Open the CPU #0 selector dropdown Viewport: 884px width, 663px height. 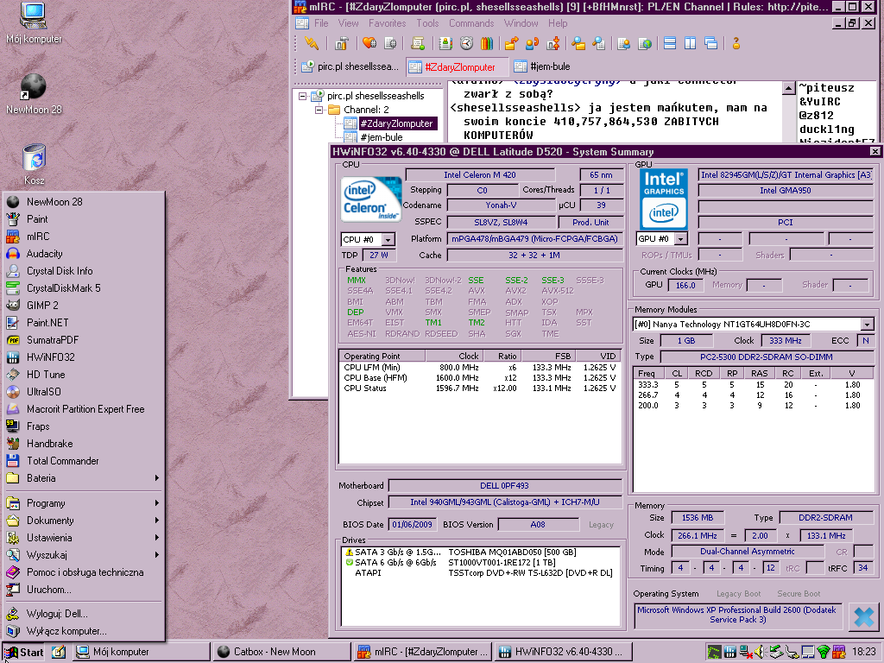pyautogui.click(x=388, y=240)
